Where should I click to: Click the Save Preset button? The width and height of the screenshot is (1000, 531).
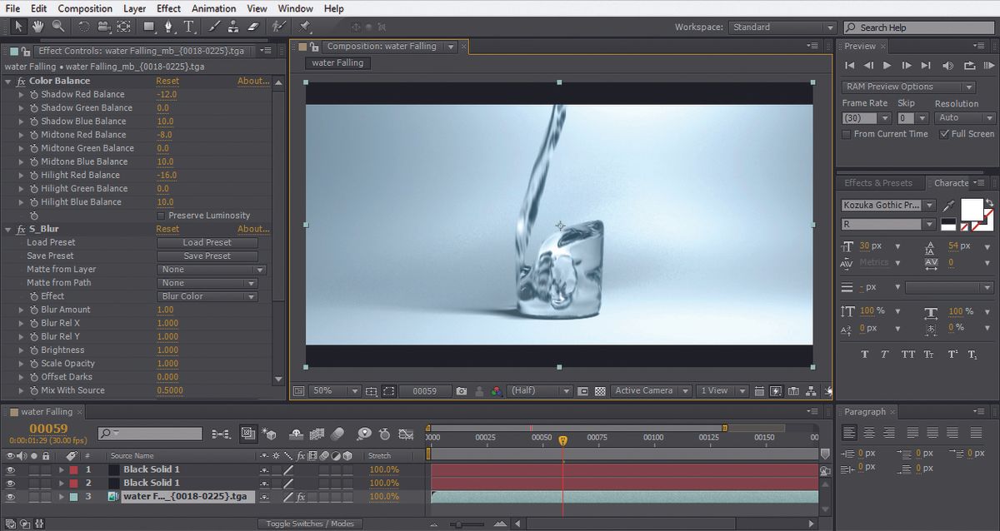coord(207,256)
